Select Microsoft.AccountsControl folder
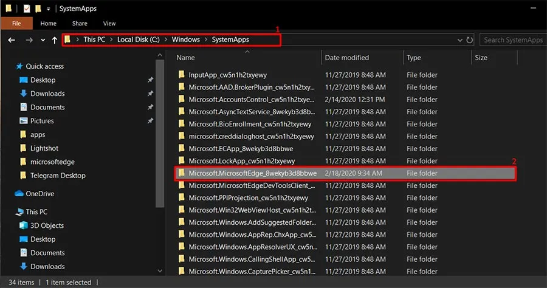This screenshot has height=288, width=547. pyautogui.click(x=252, y=100)
